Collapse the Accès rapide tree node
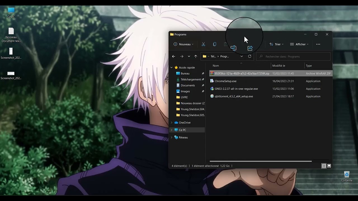Viewport: 358px width, 201px height. coord(171,68)
